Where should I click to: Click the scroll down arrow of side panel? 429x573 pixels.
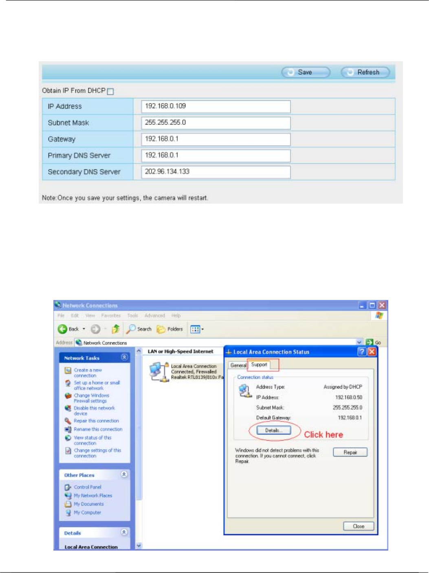139,546
